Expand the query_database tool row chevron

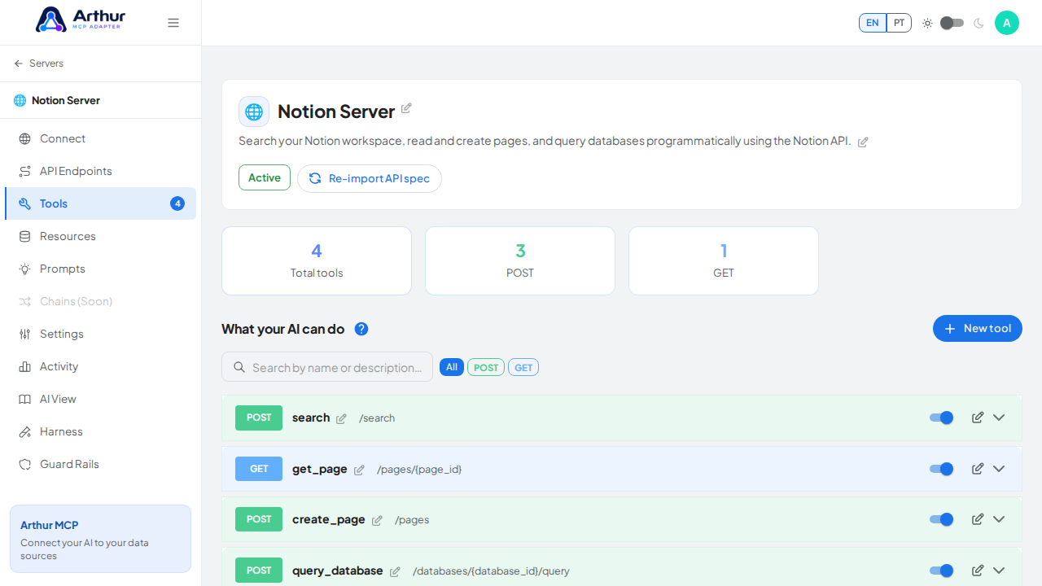(x=999, y=571)
